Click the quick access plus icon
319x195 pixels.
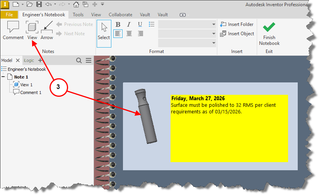(95, 4)
